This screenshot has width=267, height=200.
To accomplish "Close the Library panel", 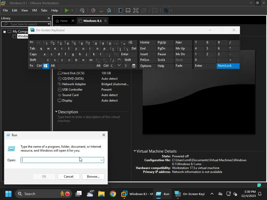I will 49,18.
